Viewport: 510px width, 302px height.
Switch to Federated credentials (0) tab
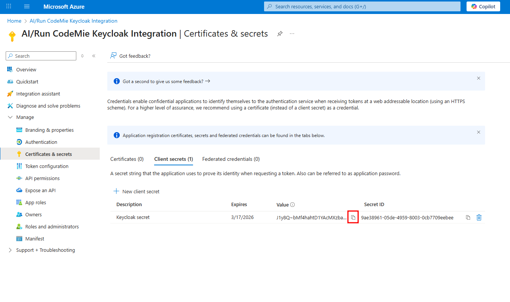(x=231, y=159)
